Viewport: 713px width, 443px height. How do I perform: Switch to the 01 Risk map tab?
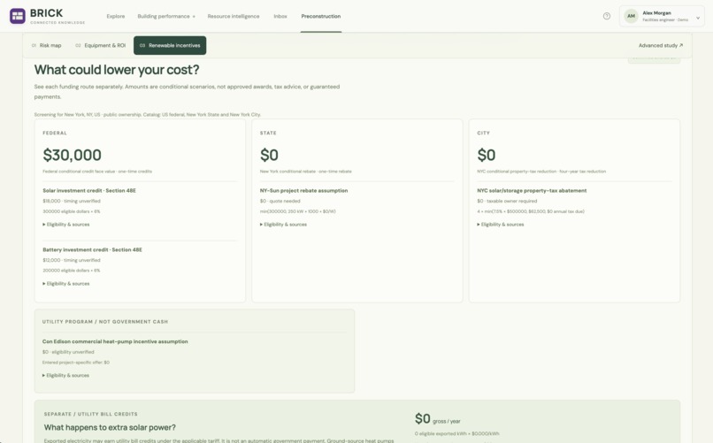(46, 45)
